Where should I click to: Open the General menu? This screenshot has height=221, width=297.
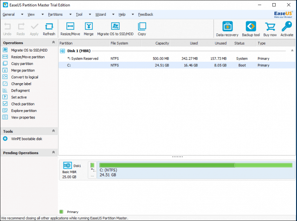point(8,14)
